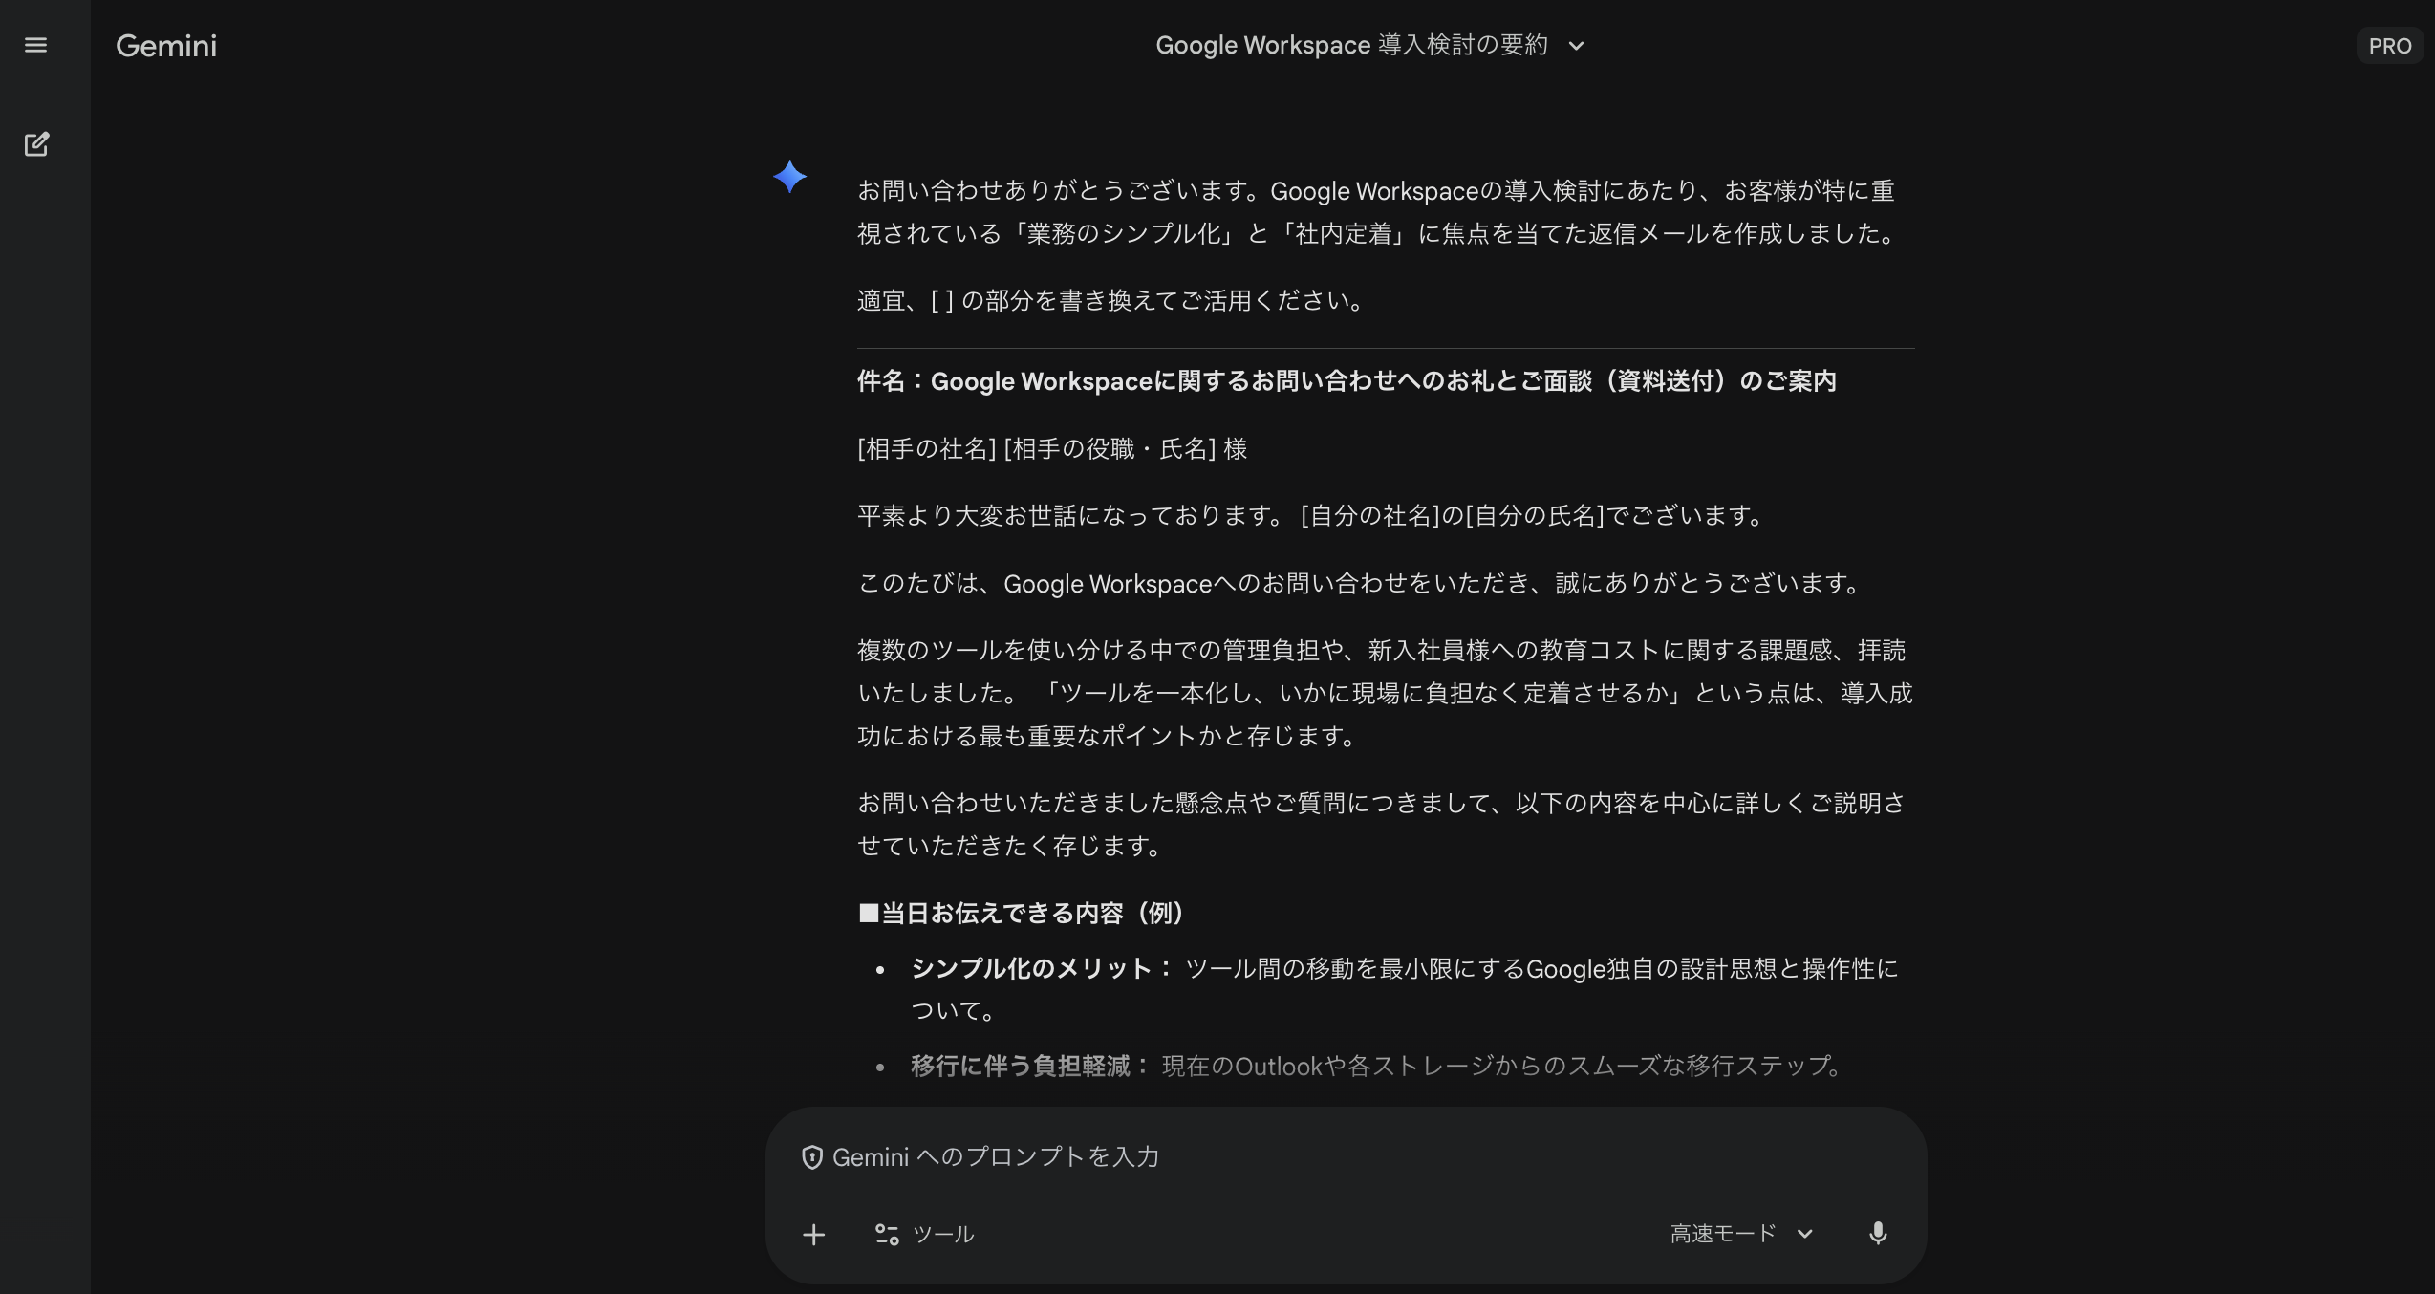Expand the chevron next to Google Workspace 導入検討の要約
This screenshot has width=2435, height=1294.
point(1577,46)
